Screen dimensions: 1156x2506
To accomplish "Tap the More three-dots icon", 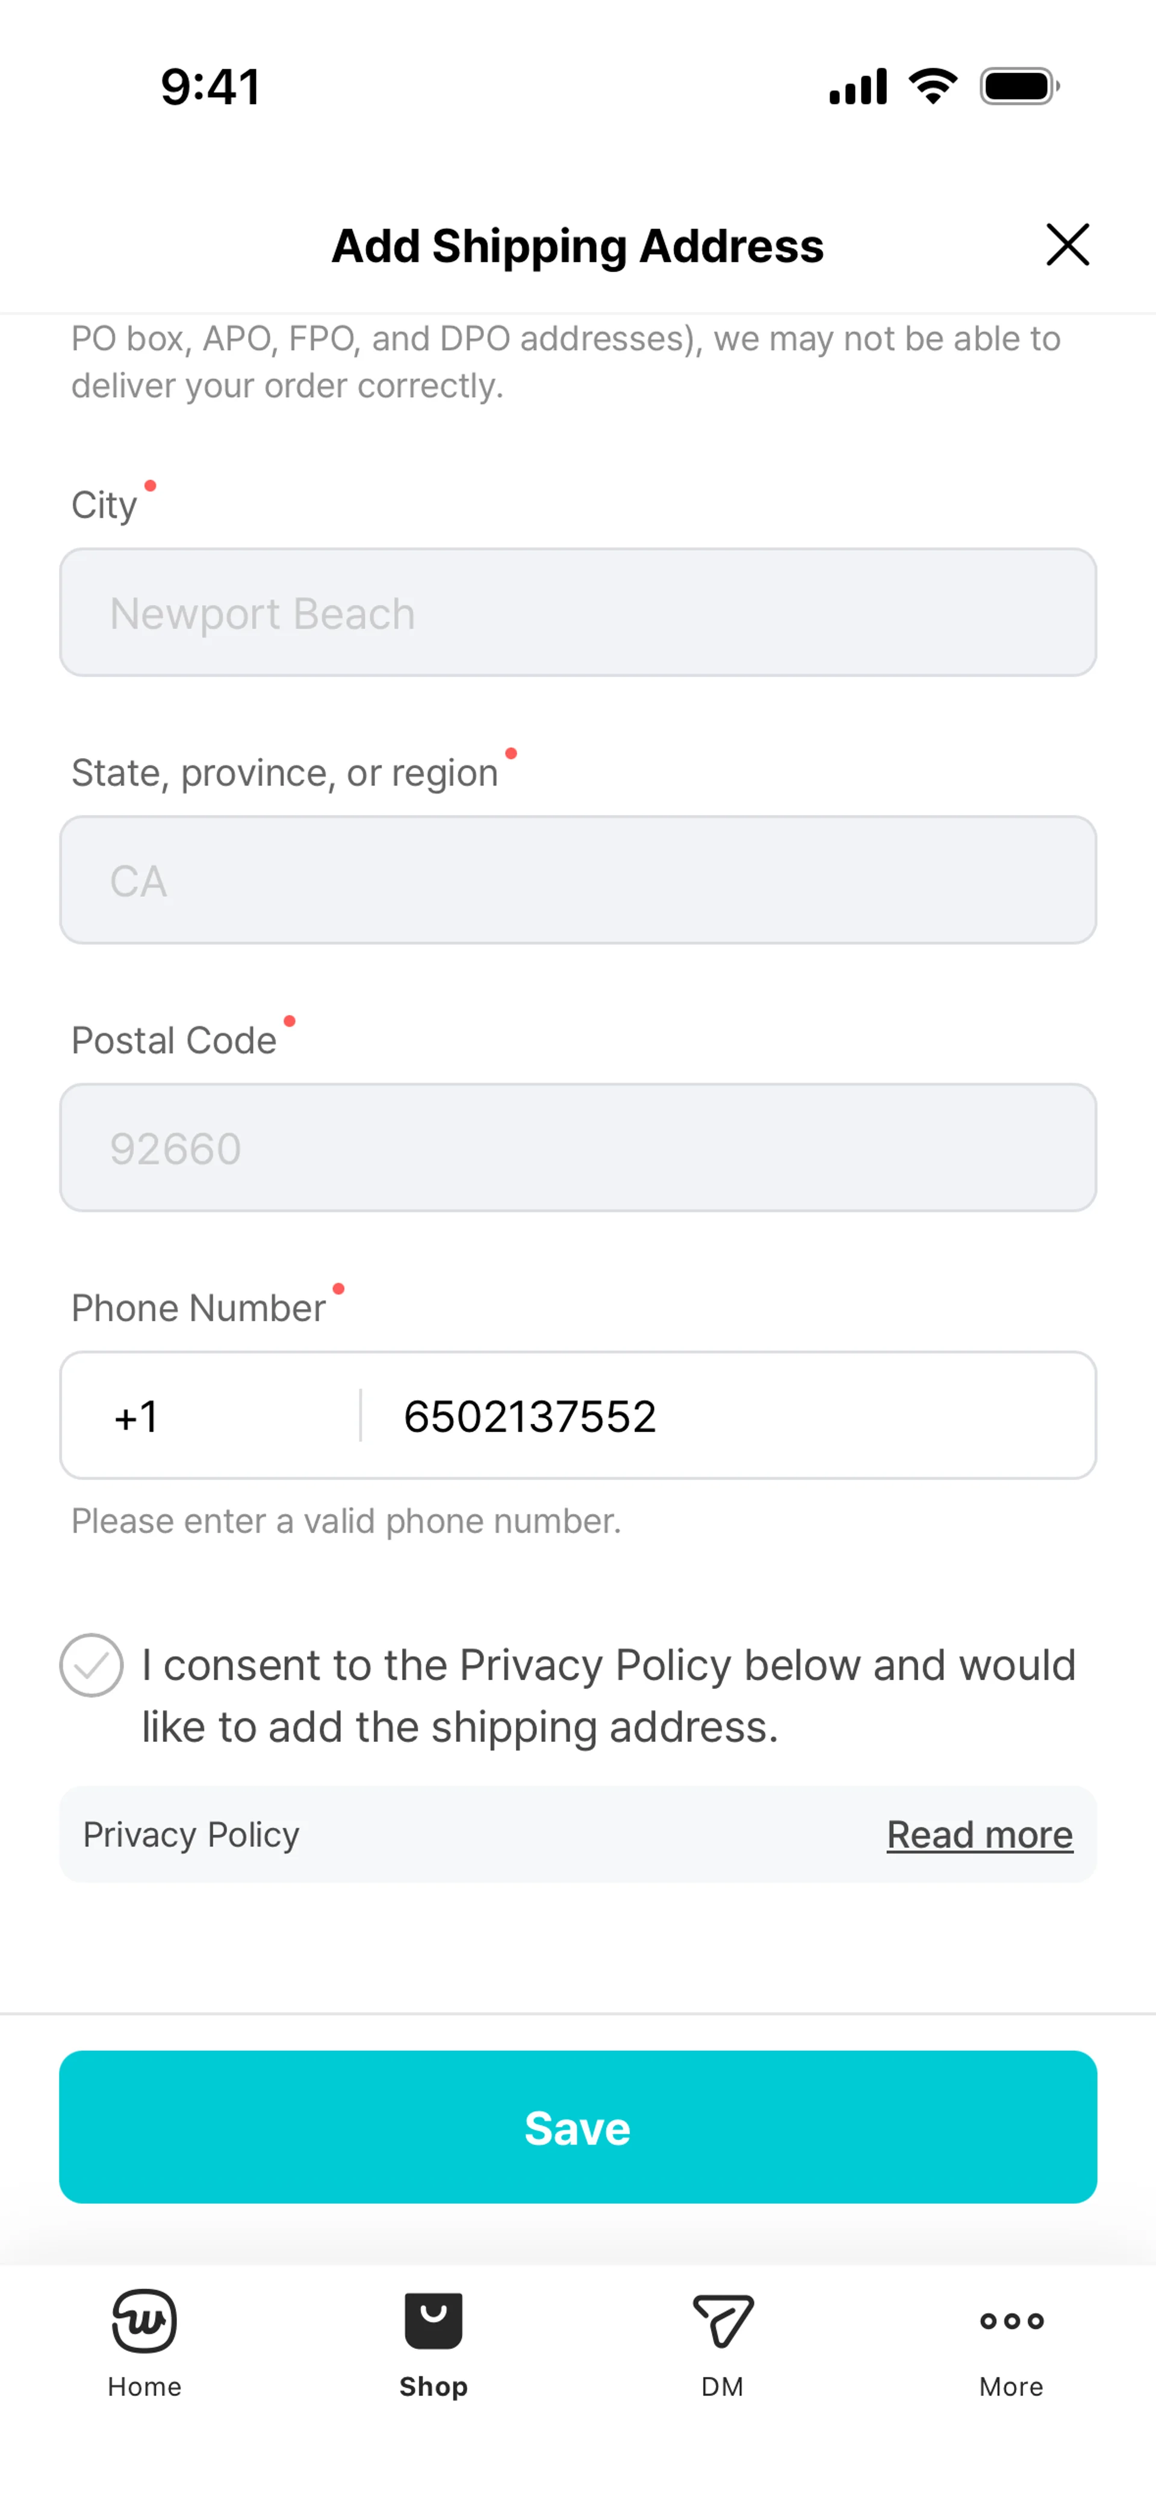I will [x=1011, y=2321].
